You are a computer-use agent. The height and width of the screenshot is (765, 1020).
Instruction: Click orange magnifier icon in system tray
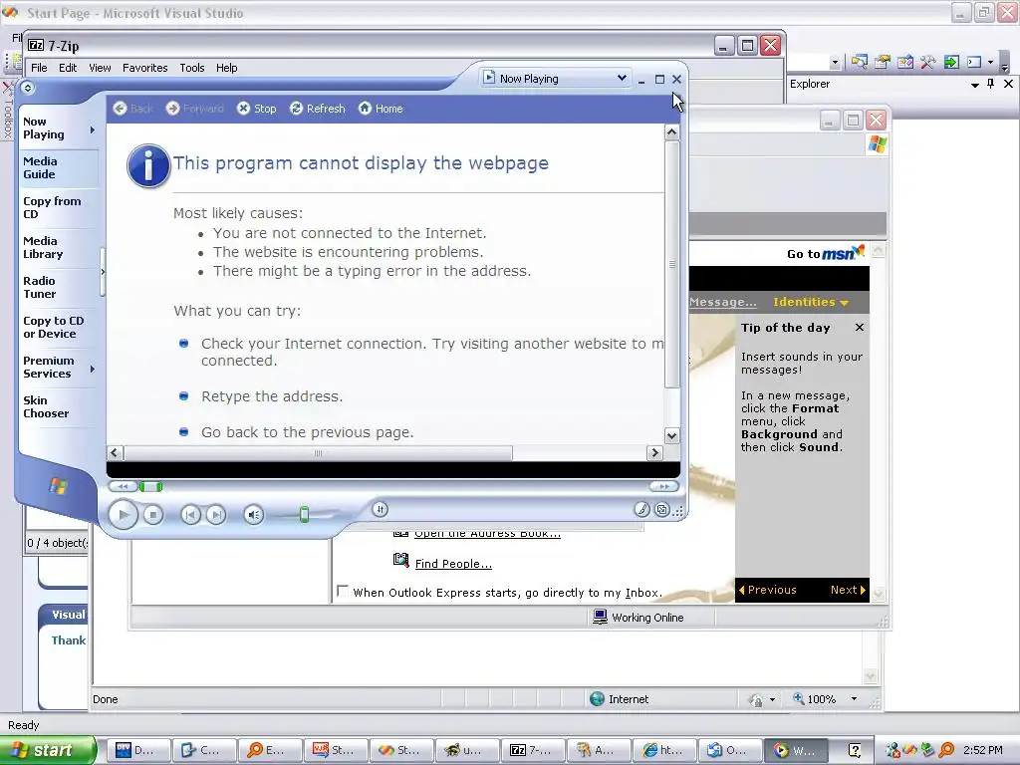[946, 750]
